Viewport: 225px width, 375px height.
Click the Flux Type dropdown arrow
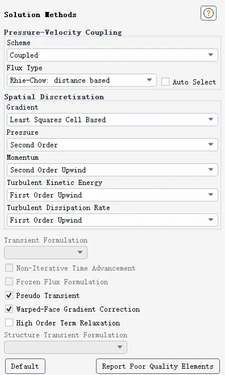[149, 80]
